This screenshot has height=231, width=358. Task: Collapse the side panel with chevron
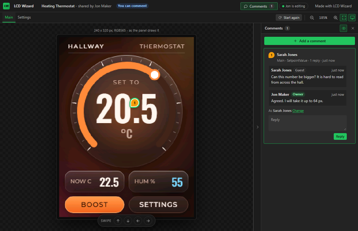point(257,127)
